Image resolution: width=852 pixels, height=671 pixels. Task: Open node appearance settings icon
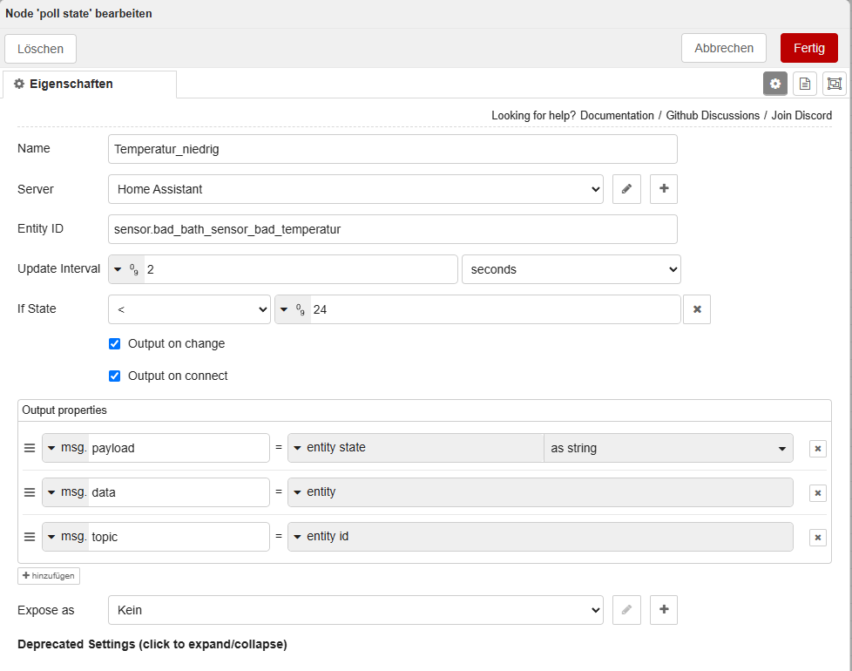[834, 84]
